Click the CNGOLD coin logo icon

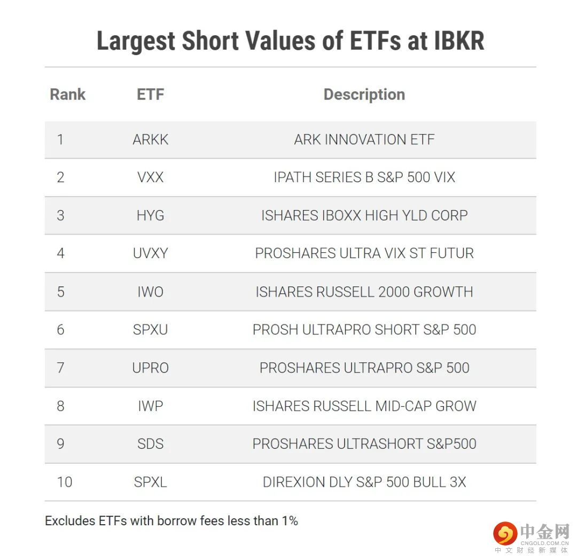coord(505,533)
